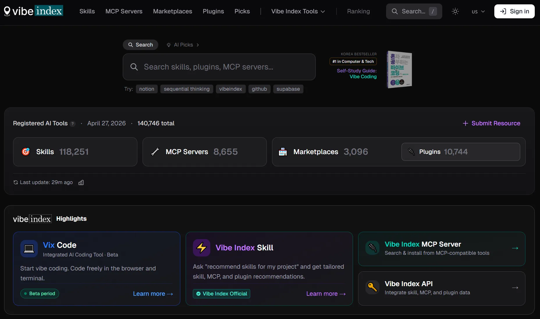Open the US language dropdown
The width and height of the screenshot is (540, 319).
pyautogui.click(x=478, y=11)
